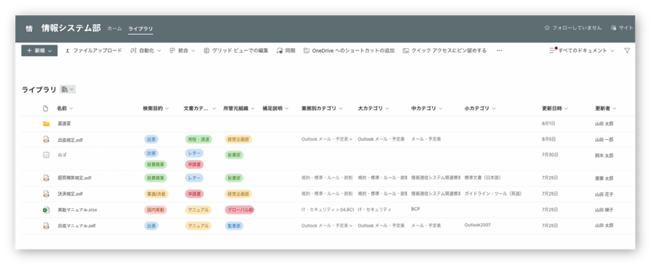Pin with クイック アクセスにピン留めする
Screen dimensions: 654x268
(444, 51)
